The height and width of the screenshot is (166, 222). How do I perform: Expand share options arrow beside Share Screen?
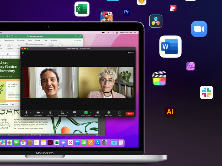[x=90, y=113]
